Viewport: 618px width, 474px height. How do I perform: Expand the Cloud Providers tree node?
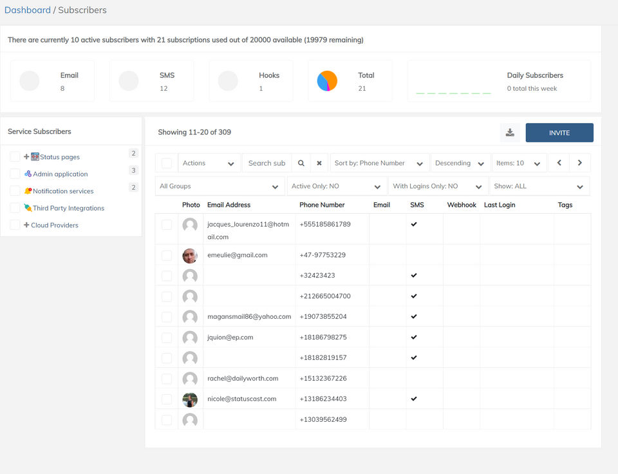(26, 225)
